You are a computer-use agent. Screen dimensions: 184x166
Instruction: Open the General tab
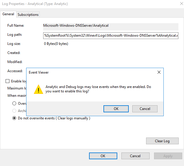click(8, 14)
